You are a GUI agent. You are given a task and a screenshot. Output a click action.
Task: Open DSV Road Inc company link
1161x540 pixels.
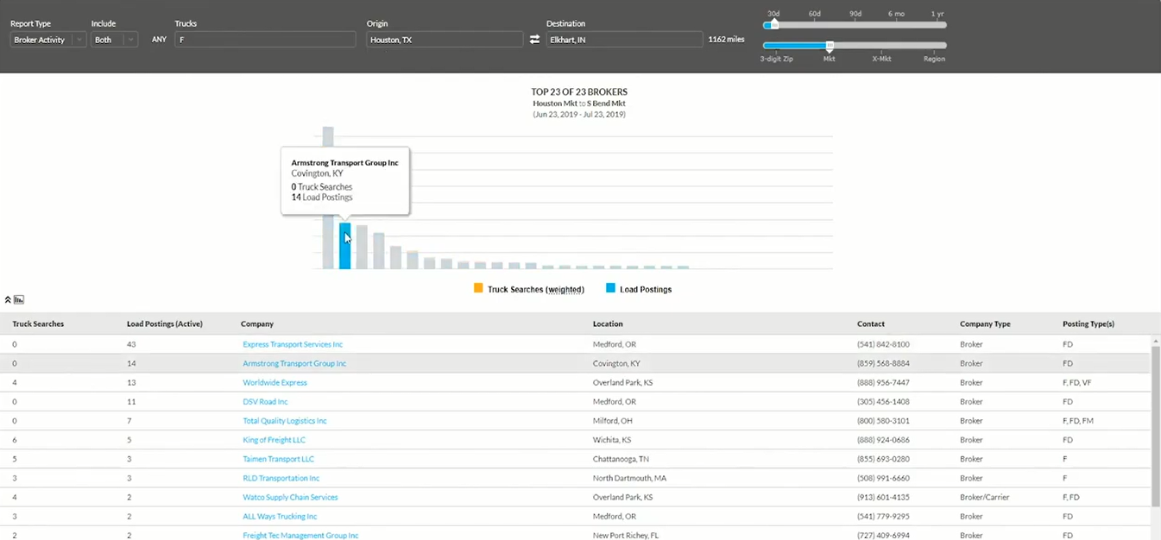point(265,401)
